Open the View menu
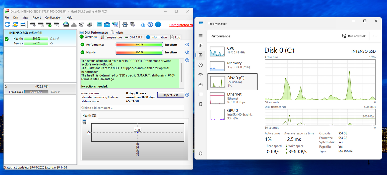The width and height of the screenshot is (387, 175). pyautogui.click(x=25, y=17)
